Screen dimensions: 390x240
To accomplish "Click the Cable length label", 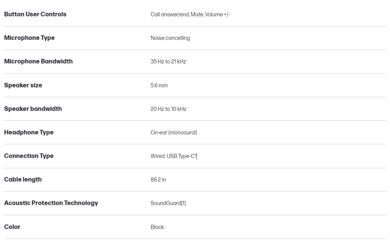I will (23, 180).
